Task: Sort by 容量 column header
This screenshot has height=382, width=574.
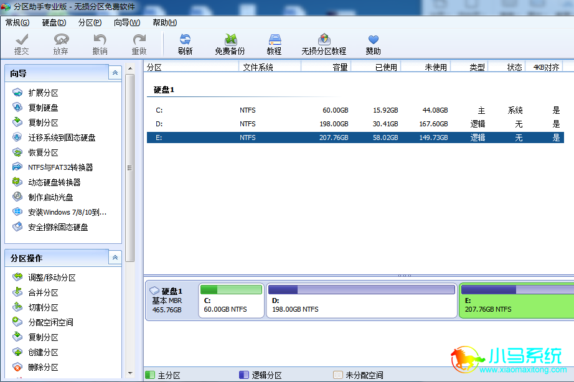Action: [326, 67]
